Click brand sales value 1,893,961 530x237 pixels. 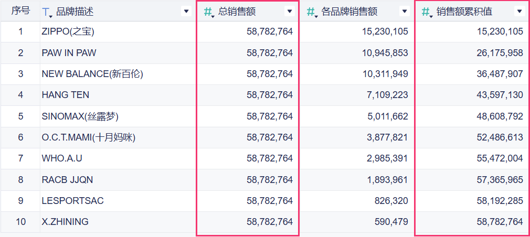[x=388, y=180]
